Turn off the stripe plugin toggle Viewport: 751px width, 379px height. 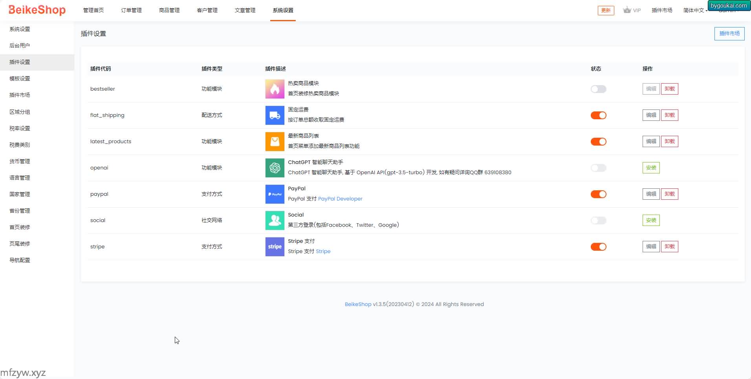(598, 247)
